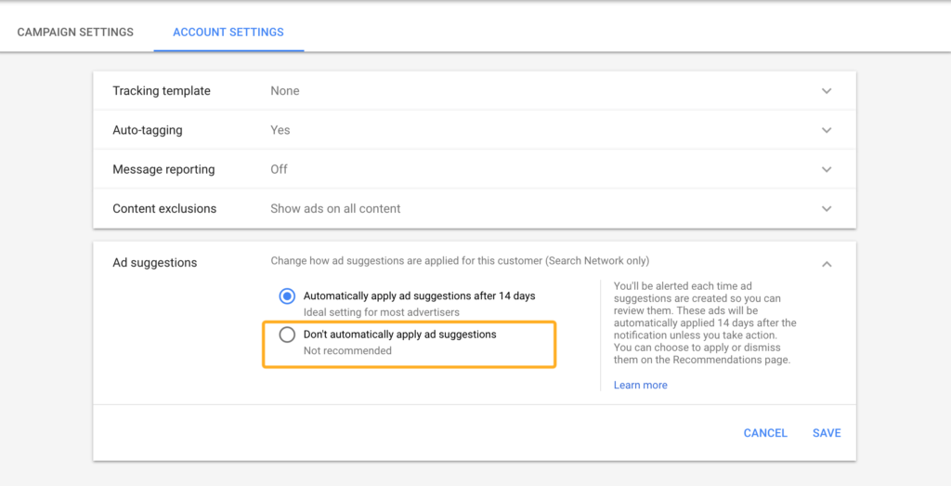Select the don't automatically apply radio button
The height and width of the screenshot is (486, 951).
[x=287, y=335]
